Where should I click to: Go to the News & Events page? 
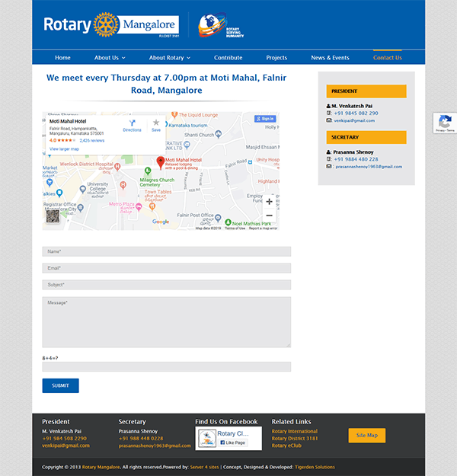point(330,58)
